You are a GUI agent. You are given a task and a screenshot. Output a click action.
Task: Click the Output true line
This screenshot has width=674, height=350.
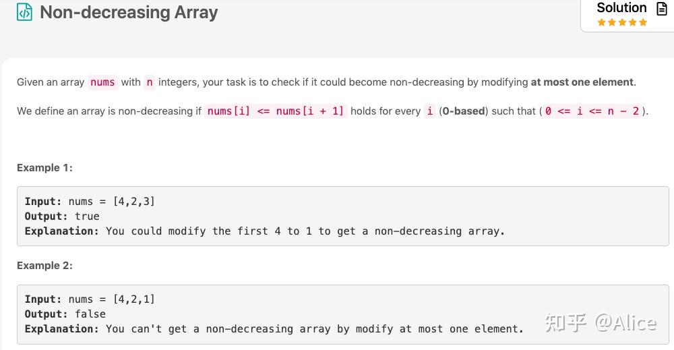click(62, 216)
